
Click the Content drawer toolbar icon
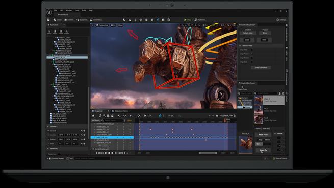(x=69, y=20)
